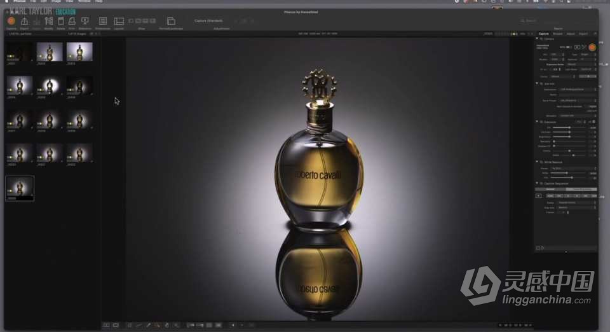Screen dimensions: 610x332
Task: Click the single view icon in bottom toolbar
Action: tap(116, 325)
